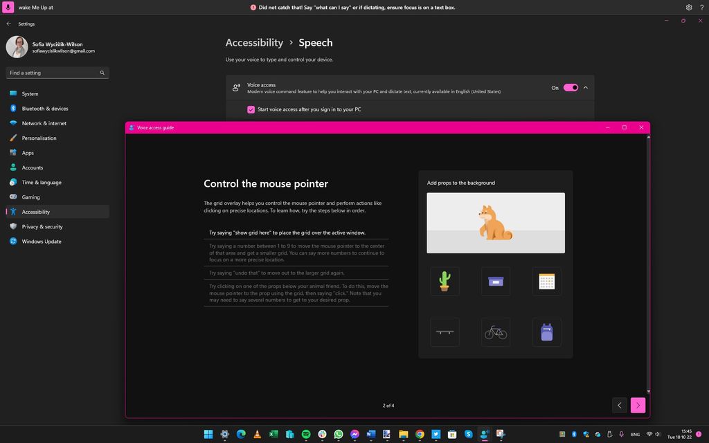Viewport: 709px width, 443px height.
Task: Collapse the Voice access settings section
Action: [x=585, y=87]
